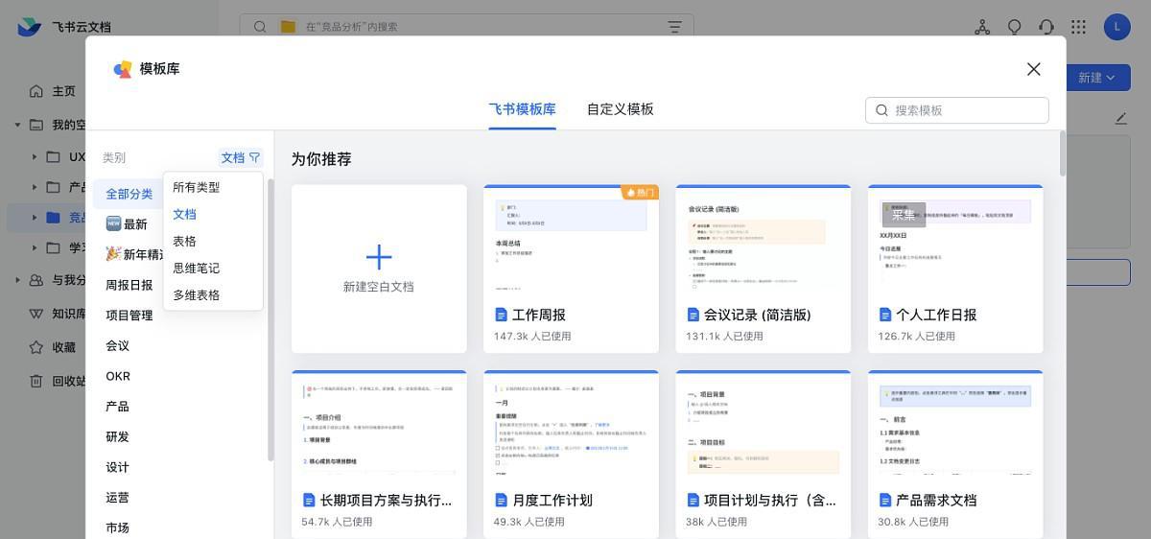
Task: Expand the 与我分享 section arrow
Action: (17, 280)
